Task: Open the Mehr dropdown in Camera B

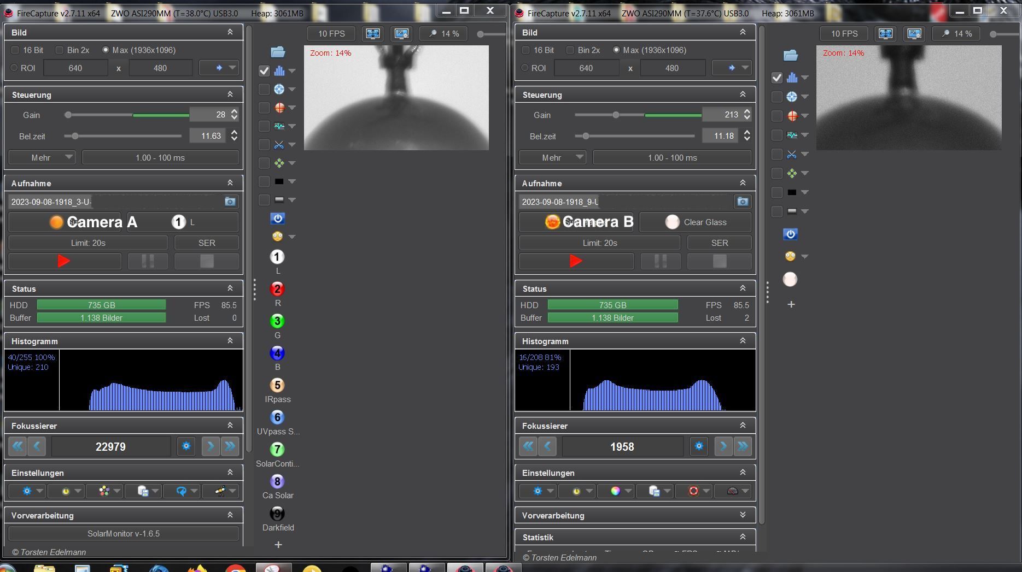Action: (552, 157)
